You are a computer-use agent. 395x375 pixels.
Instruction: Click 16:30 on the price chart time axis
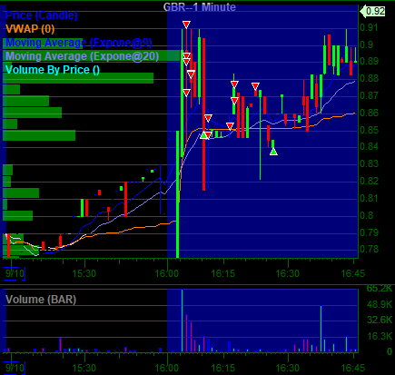tap(288, 273)
